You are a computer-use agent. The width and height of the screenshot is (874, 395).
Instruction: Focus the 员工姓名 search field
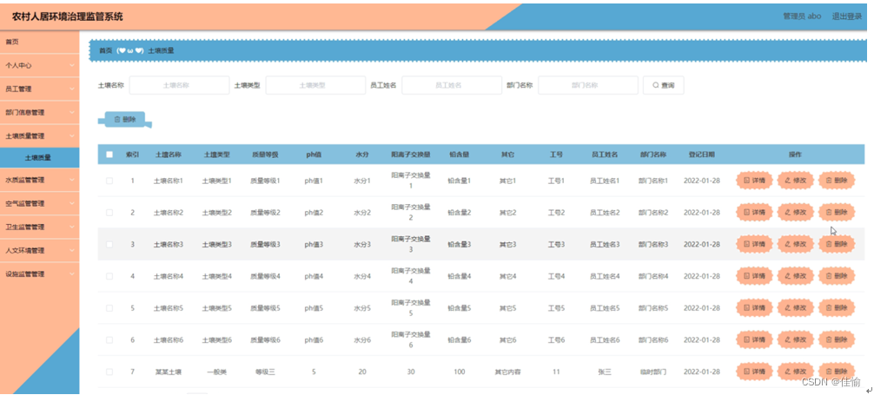[452, 85]
